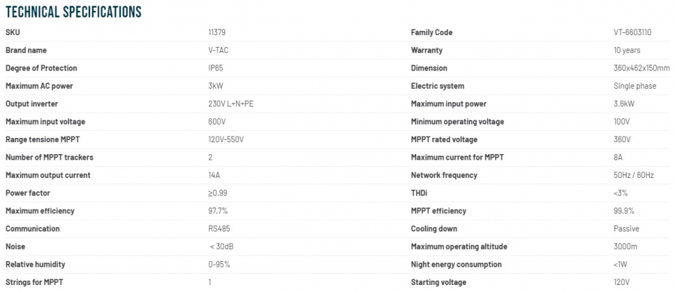
Task: Click the Night energy consumption label
Action: pos(456,265)
